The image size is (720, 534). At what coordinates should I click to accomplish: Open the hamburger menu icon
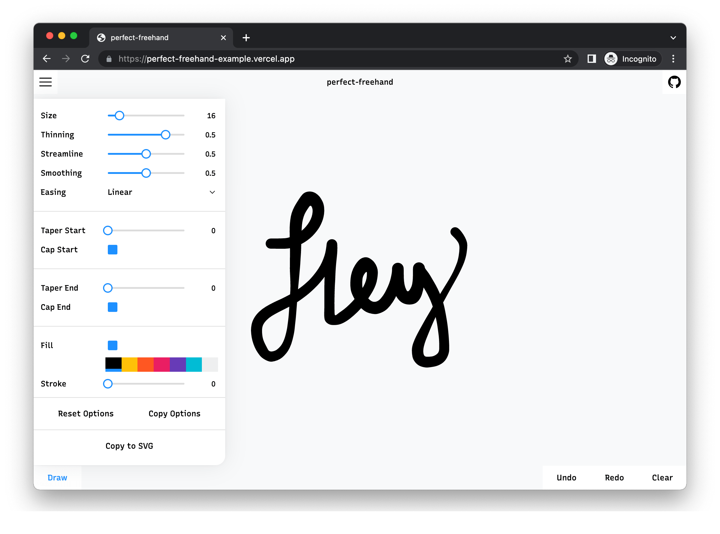point(46,82)
